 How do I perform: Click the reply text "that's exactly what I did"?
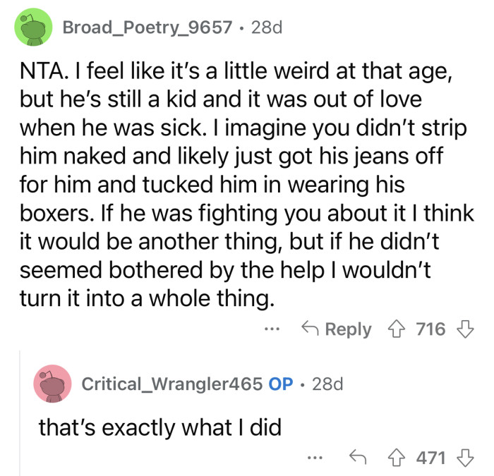[x=159, y=426]
